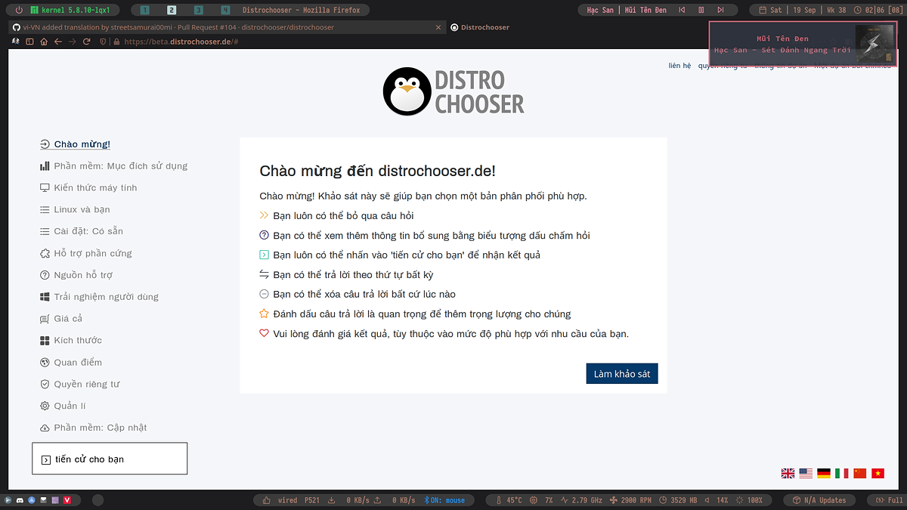907x510 pixels.
Task: Open Phần mềm: Cập nhật category
Action: coord(94,428)
